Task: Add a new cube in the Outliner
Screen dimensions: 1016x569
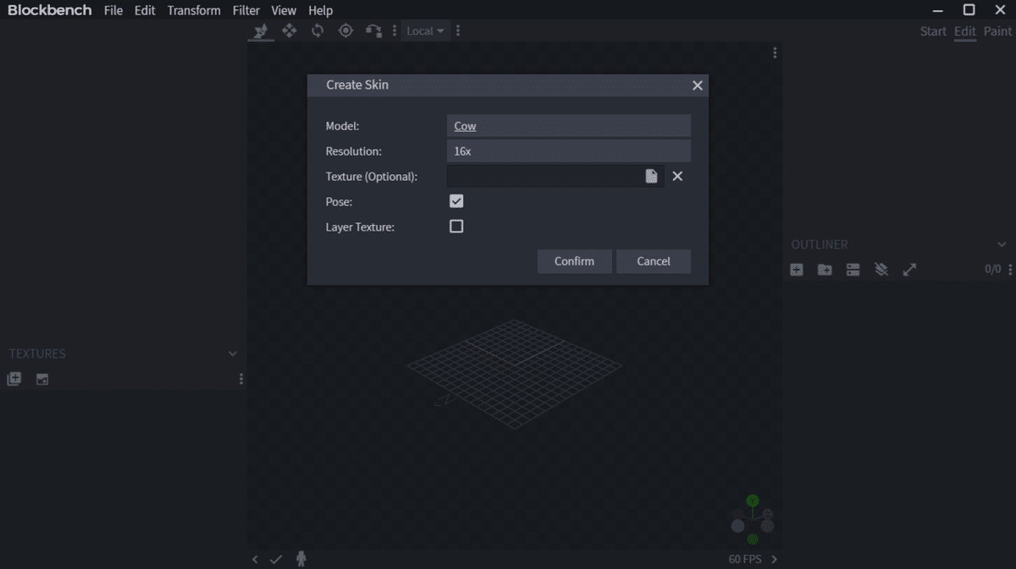Action: pos(796,269)
